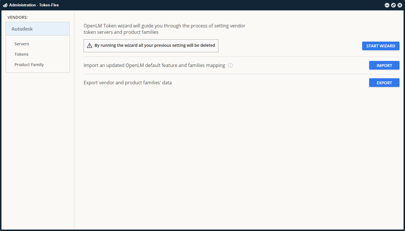Click the import mapping description text
This screenshot has height=231, width=405.
[x=154, y=65]
